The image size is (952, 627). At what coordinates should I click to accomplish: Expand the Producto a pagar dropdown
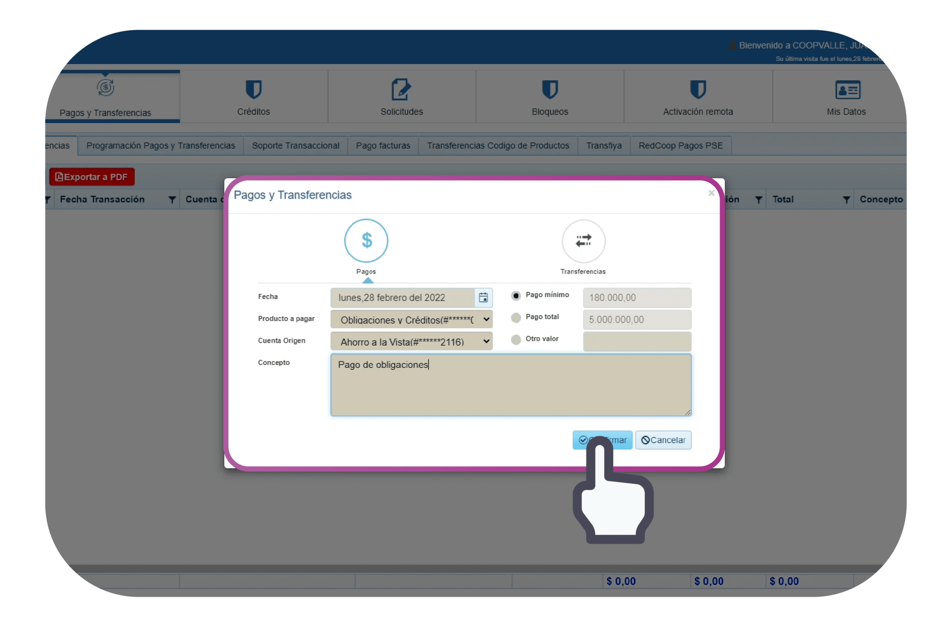tap(411, 320)
